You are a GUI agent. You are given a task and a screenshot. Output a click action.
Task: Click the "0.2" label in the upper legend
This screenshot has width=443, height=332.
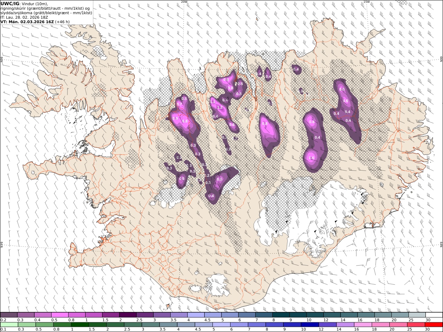click(3, 320)
